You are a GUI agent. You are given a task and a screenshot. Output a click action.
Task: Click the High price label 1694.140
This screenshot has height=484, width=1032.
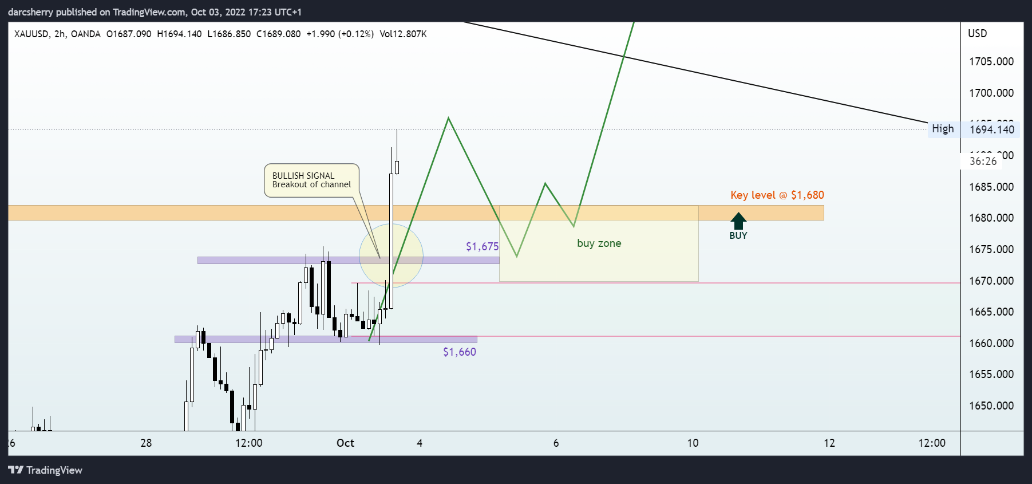991,129
